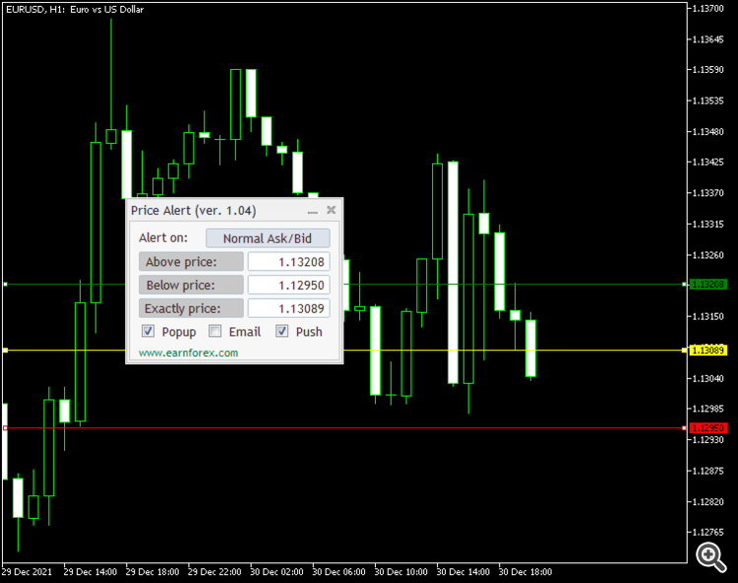738x583 pixels.
Task: Click the 30 Dec 10:00 time label
Action: (401, 572)
